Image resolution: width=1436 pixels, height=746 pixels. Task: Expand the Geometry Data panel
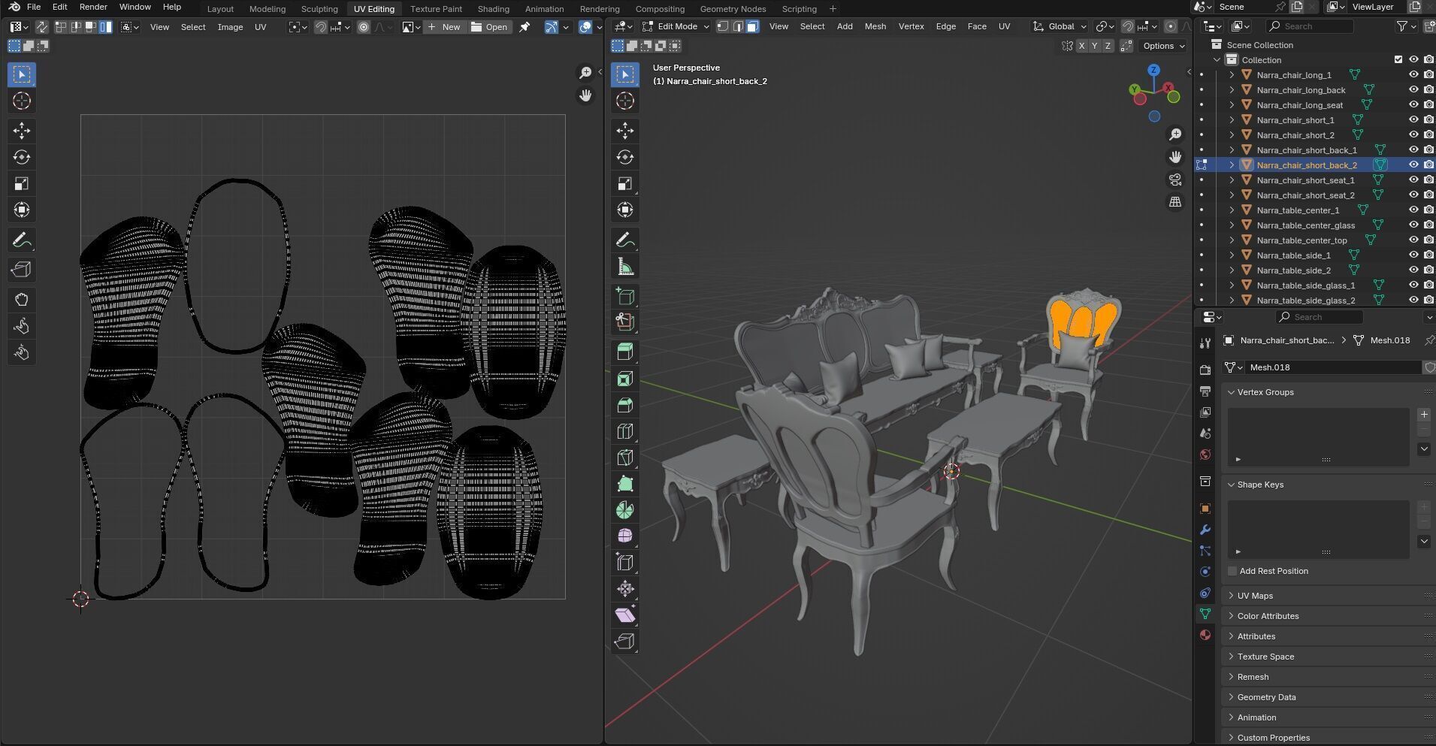pos(1232,697)
